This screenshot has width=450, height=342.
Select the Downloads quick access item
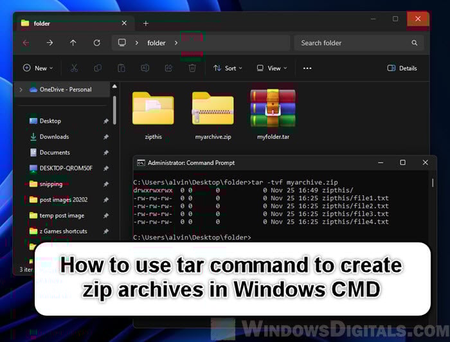pyautogui.click(x=54, y=137)
